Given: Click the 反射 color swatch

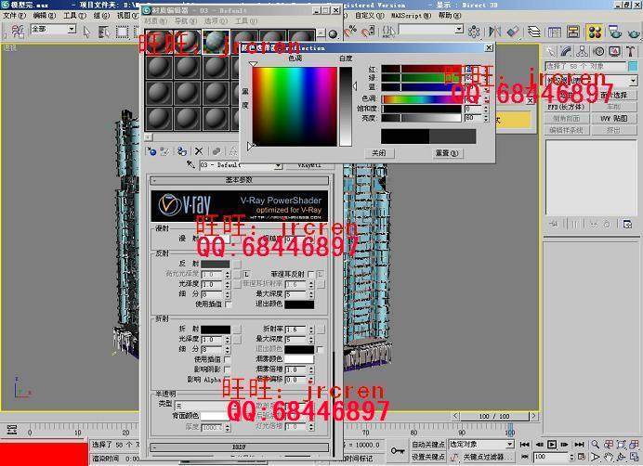Looking at the screenshot, I should pos(216,264).
